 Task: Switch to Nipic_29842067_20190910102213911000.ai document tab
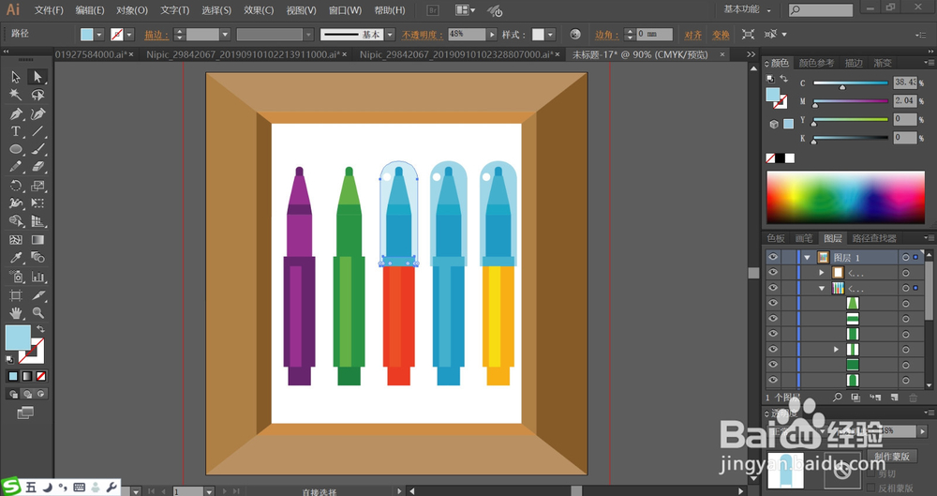click(x=245, y=54)
